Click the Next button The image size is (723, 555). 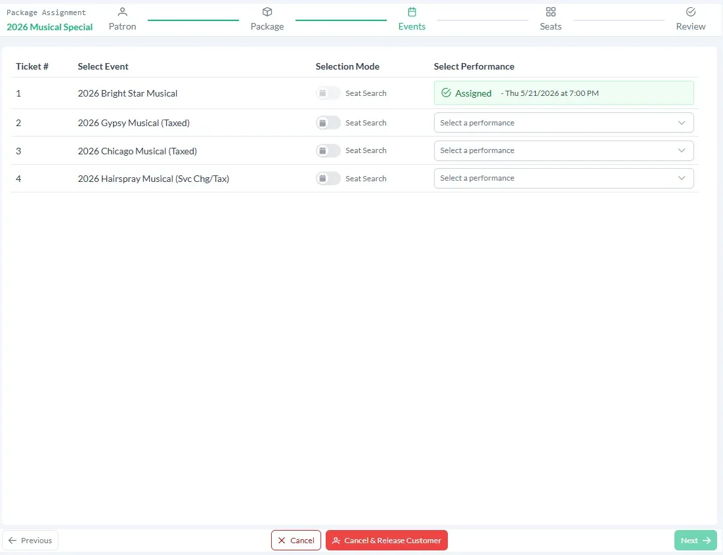point(695,541)
